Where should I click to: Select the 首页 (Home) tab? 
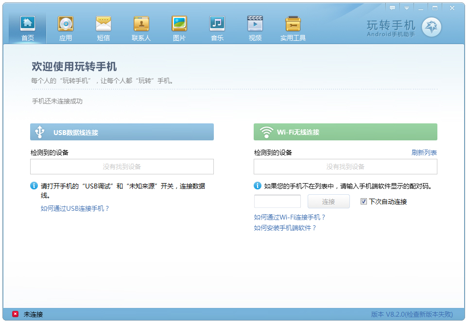(27, 24)
